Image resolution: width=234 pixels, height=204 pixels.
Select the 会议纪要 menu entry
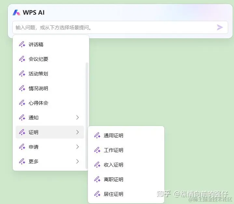38,59
